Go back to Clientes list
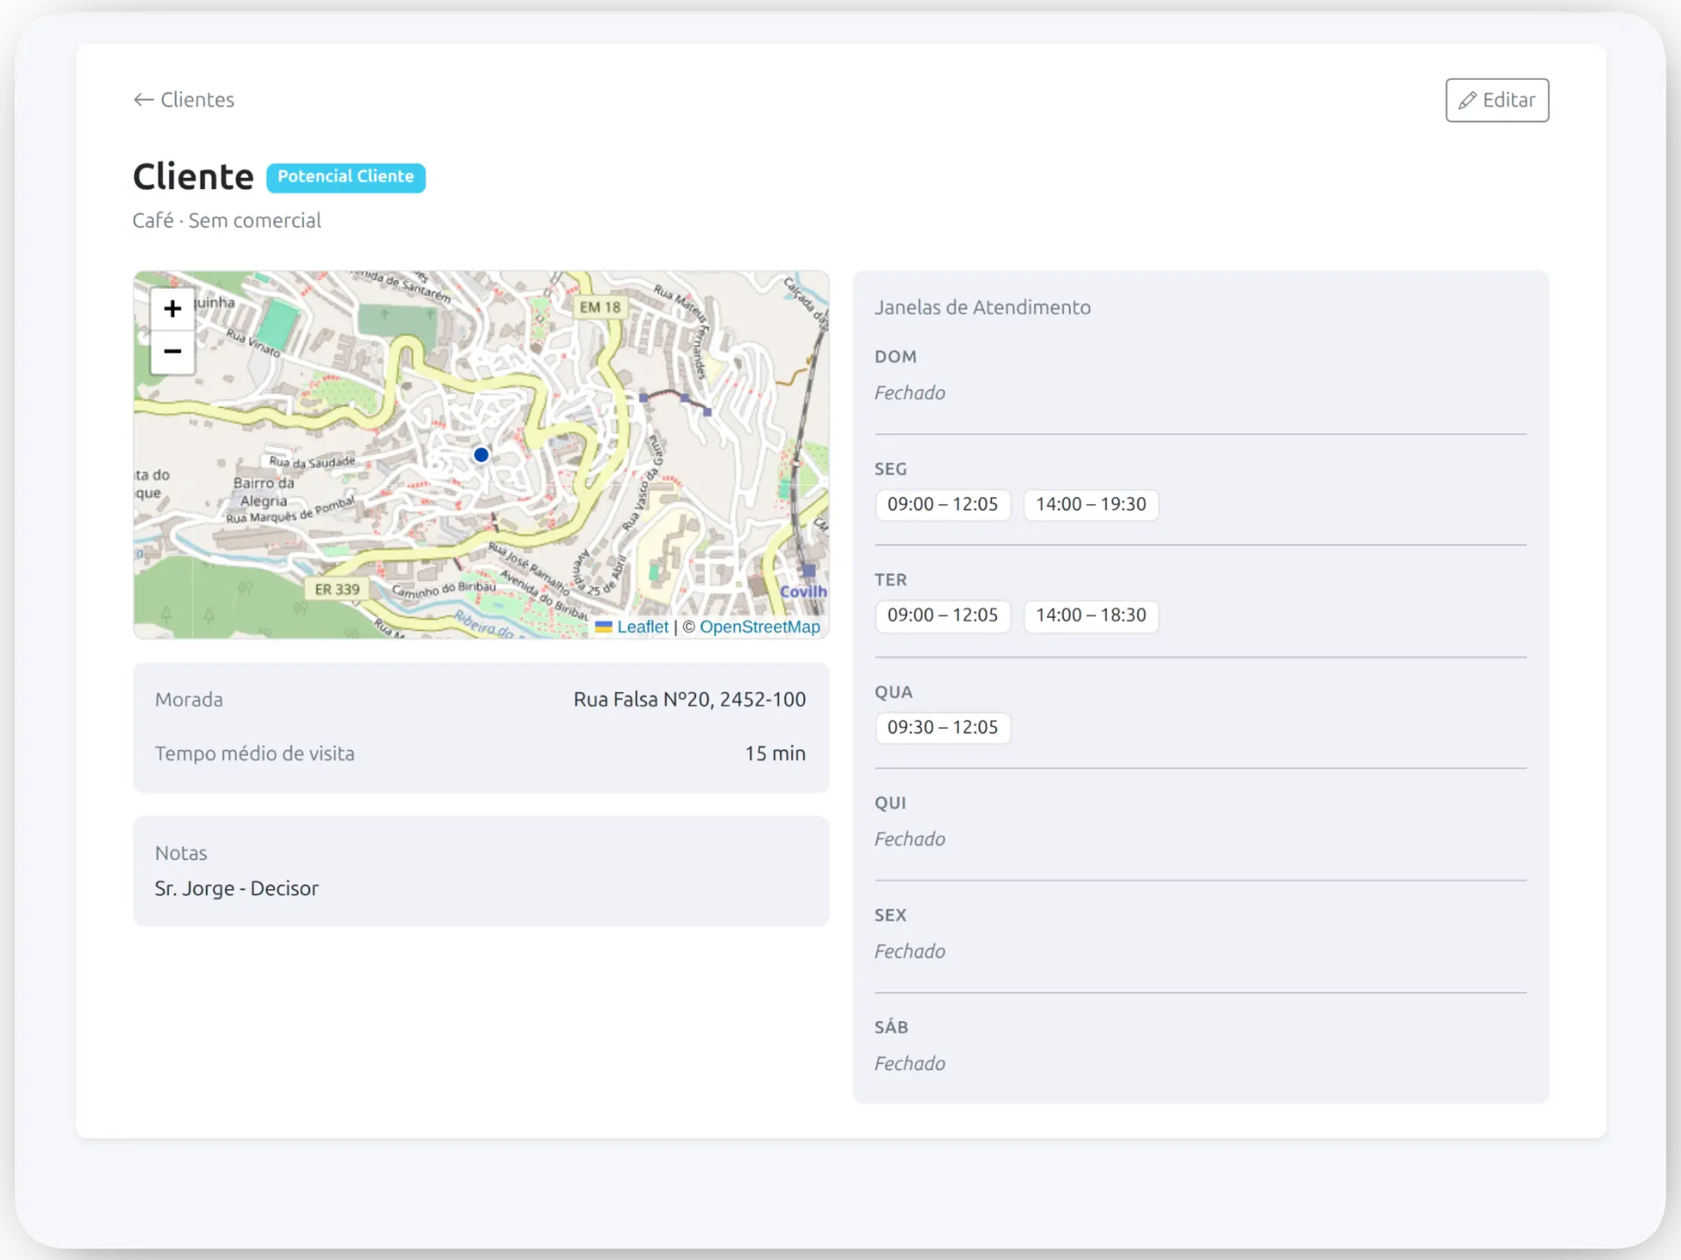The height and width of the screenshot is (1260, 1681). (184, 100)
